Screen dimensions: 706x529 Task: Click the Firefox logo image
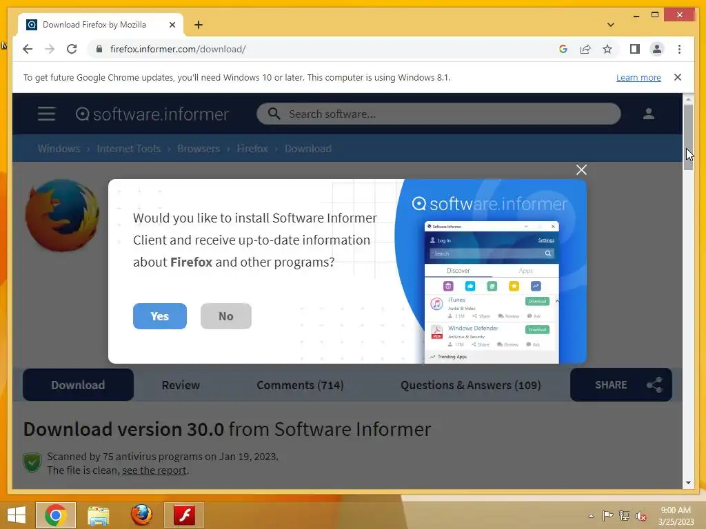(x=63, y=215)
